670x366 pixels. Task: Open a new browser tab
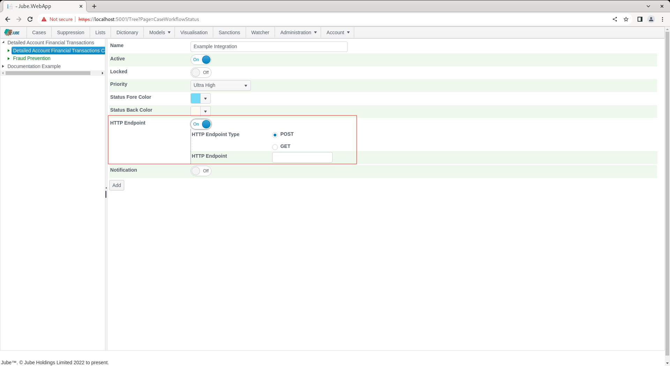[94, 6]
